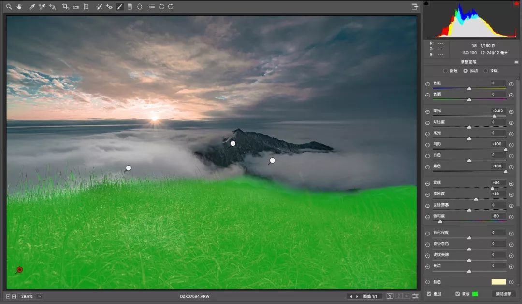Select the Radial Filter ellipse tool
522x304 pixels.
tap(140, 6)
